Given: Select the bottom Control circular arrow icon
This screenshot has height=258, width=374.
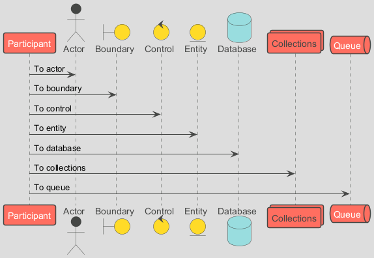Looking at the screenshot, I should [x=161, y=225].
